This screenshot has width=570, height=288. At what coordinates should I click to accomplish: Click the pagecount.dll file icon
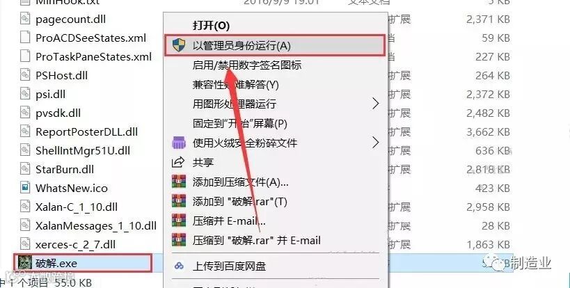25,19
